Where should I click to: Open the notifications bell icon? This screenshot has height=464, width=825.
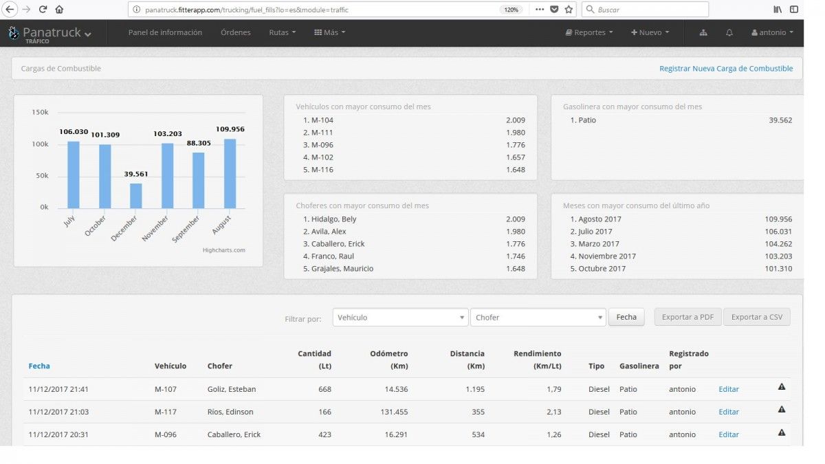tap(729, 32)
